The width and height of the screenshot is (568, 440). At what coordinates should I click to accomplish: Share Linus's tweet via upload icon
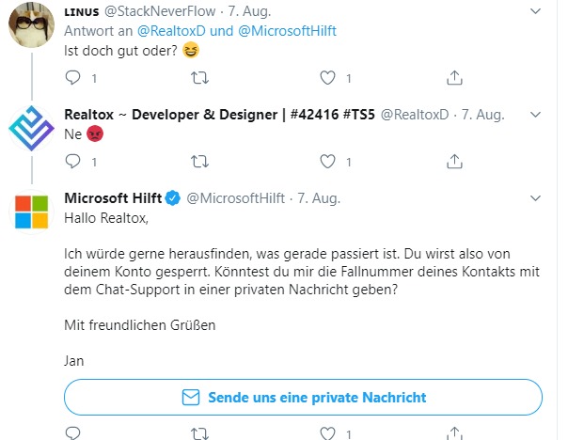(454, 77)
